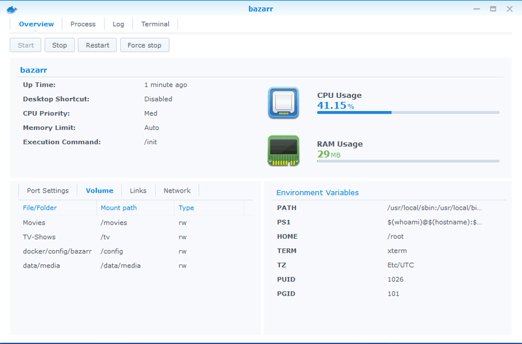Click the Environment Variables heading

[318, 193]
